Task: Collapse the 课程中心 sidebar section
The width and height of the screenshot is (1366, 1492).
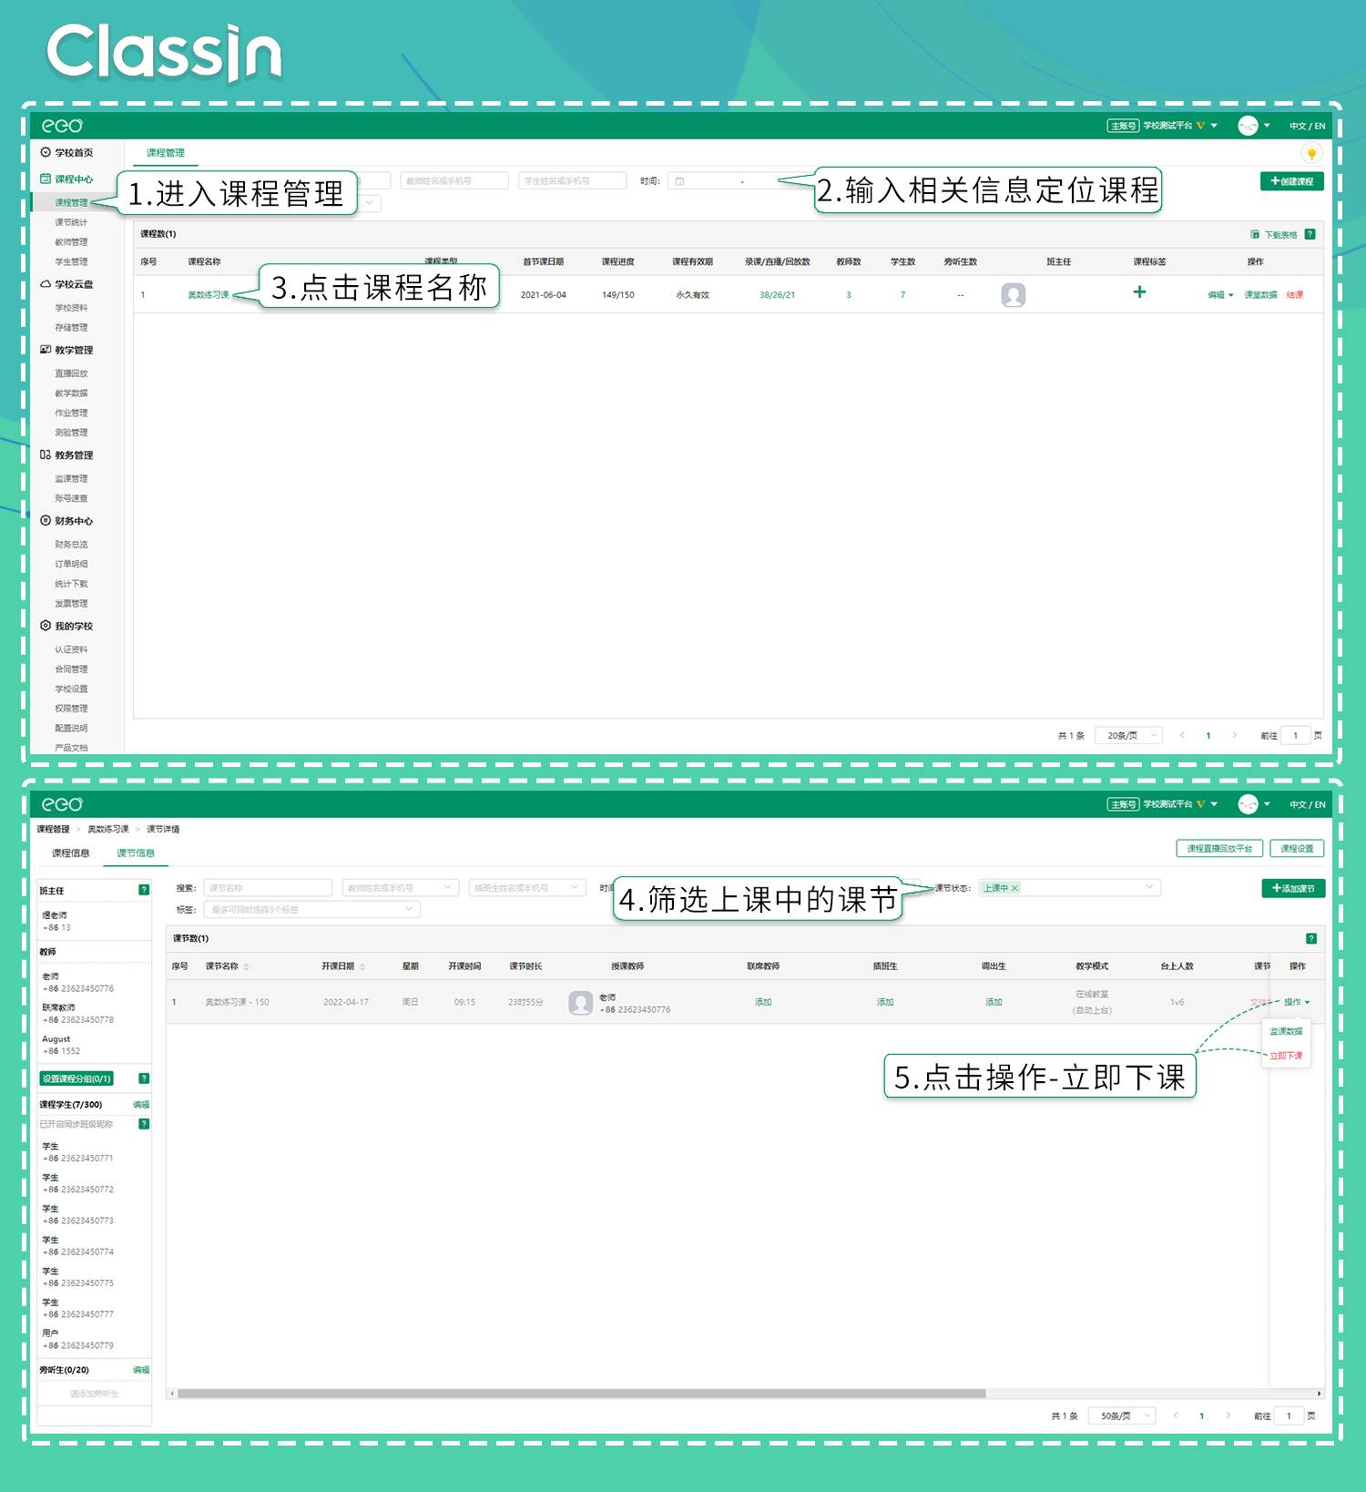Action: pyautogui.click(x=66, y=179)
